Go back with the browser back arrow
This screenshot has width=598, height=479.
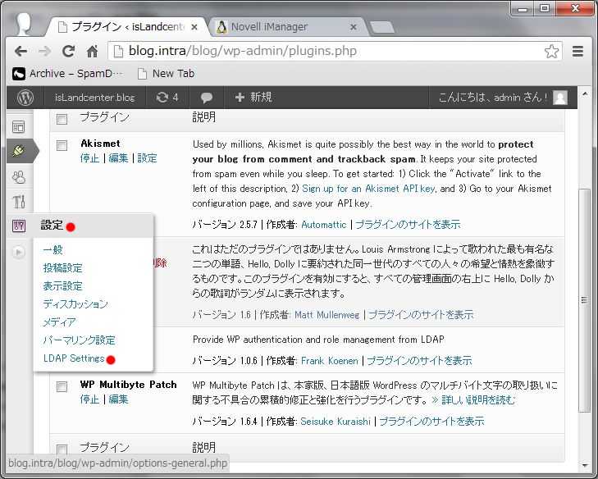click(x=21, y=51)
